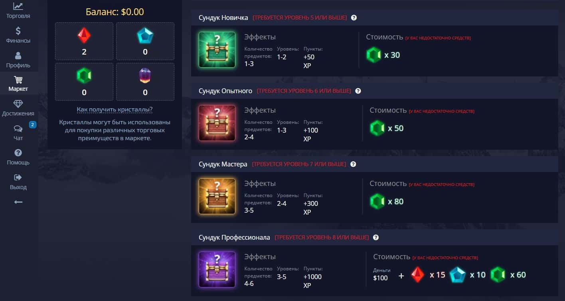Open the Как получить кристаллы link

pyautogui.click(x=115, y=109)
